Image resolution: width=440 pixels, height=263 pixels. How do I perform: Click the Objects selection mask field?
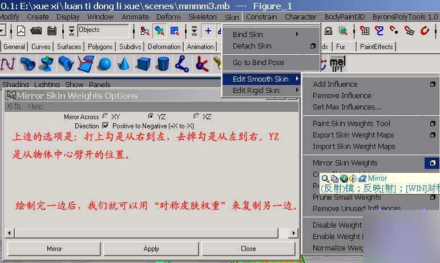(x=103, y=30)
